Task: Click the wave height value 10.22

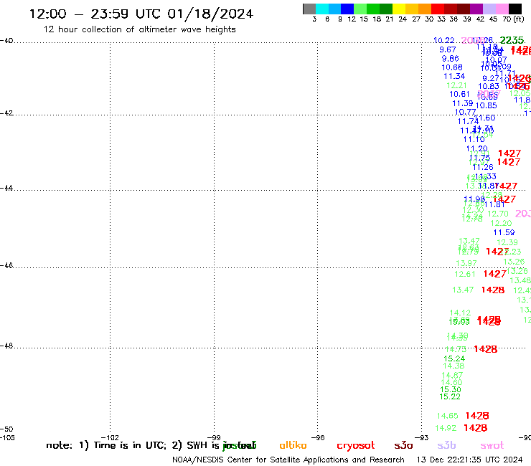Action: tap(444, 40)
